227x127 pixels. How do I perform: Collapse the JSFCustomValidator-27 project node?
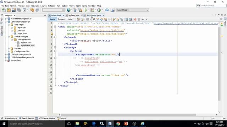tap(6, 22)
